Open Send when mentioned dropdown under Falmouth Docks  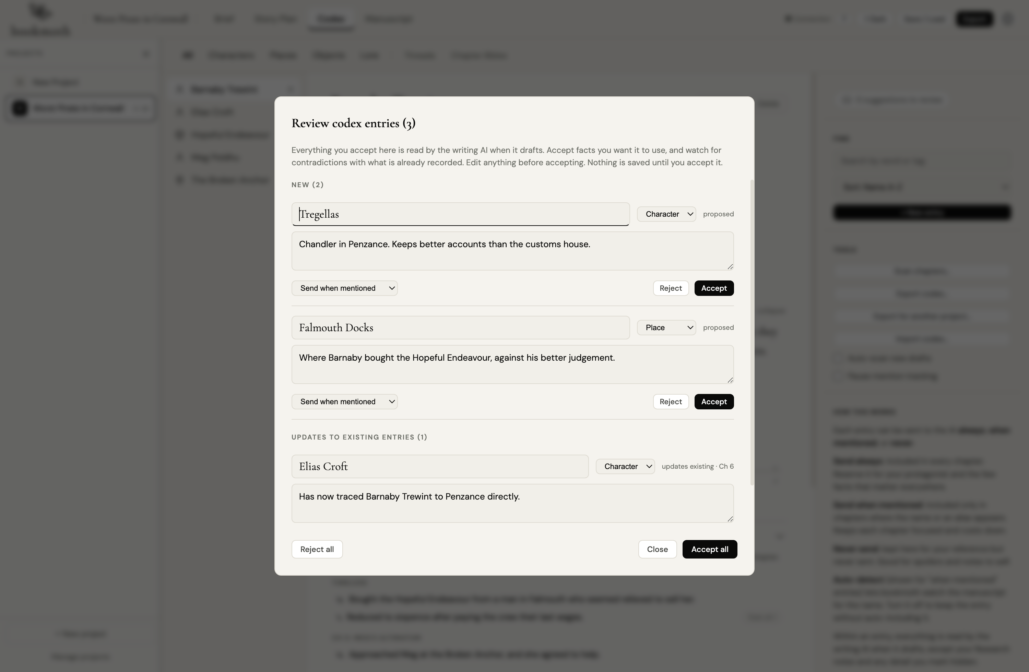(345, 401)
